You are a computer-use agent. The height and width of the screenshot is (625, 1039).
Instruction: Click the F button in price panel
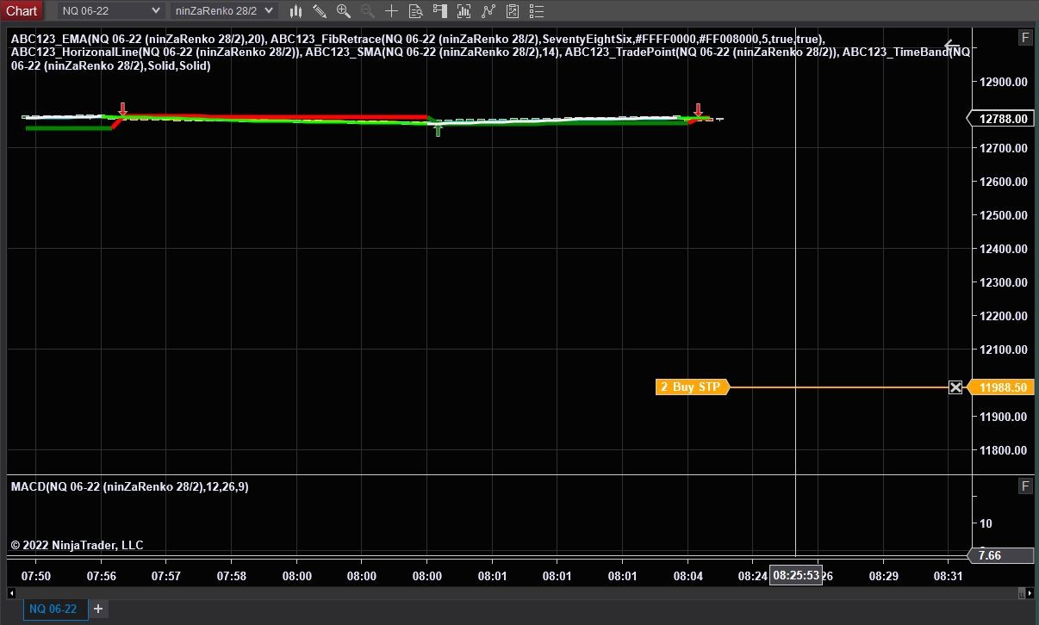click(x=1025, y=38)
